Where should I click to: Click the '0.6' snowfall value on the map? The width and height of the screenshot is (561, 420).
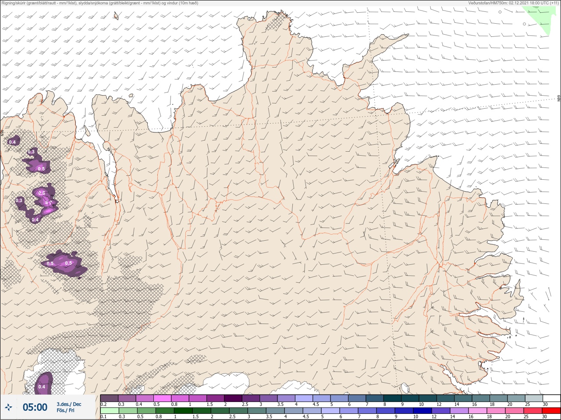(42, 193)
